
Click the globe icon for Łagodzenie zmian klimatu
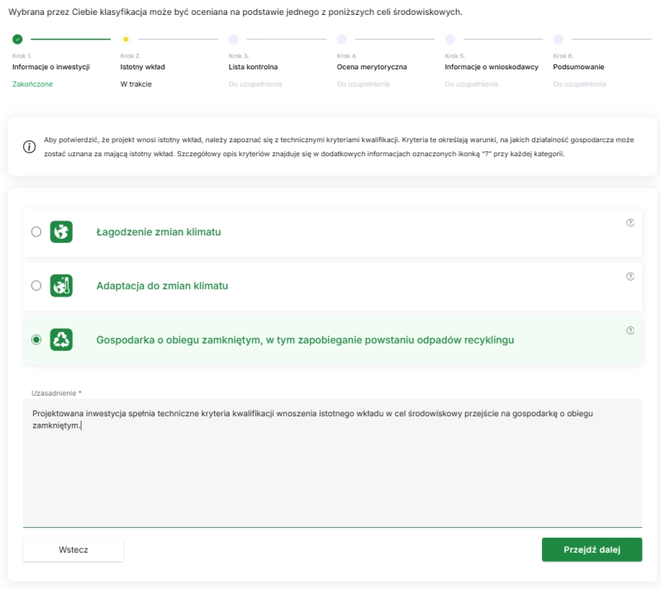tap(61, 232)
